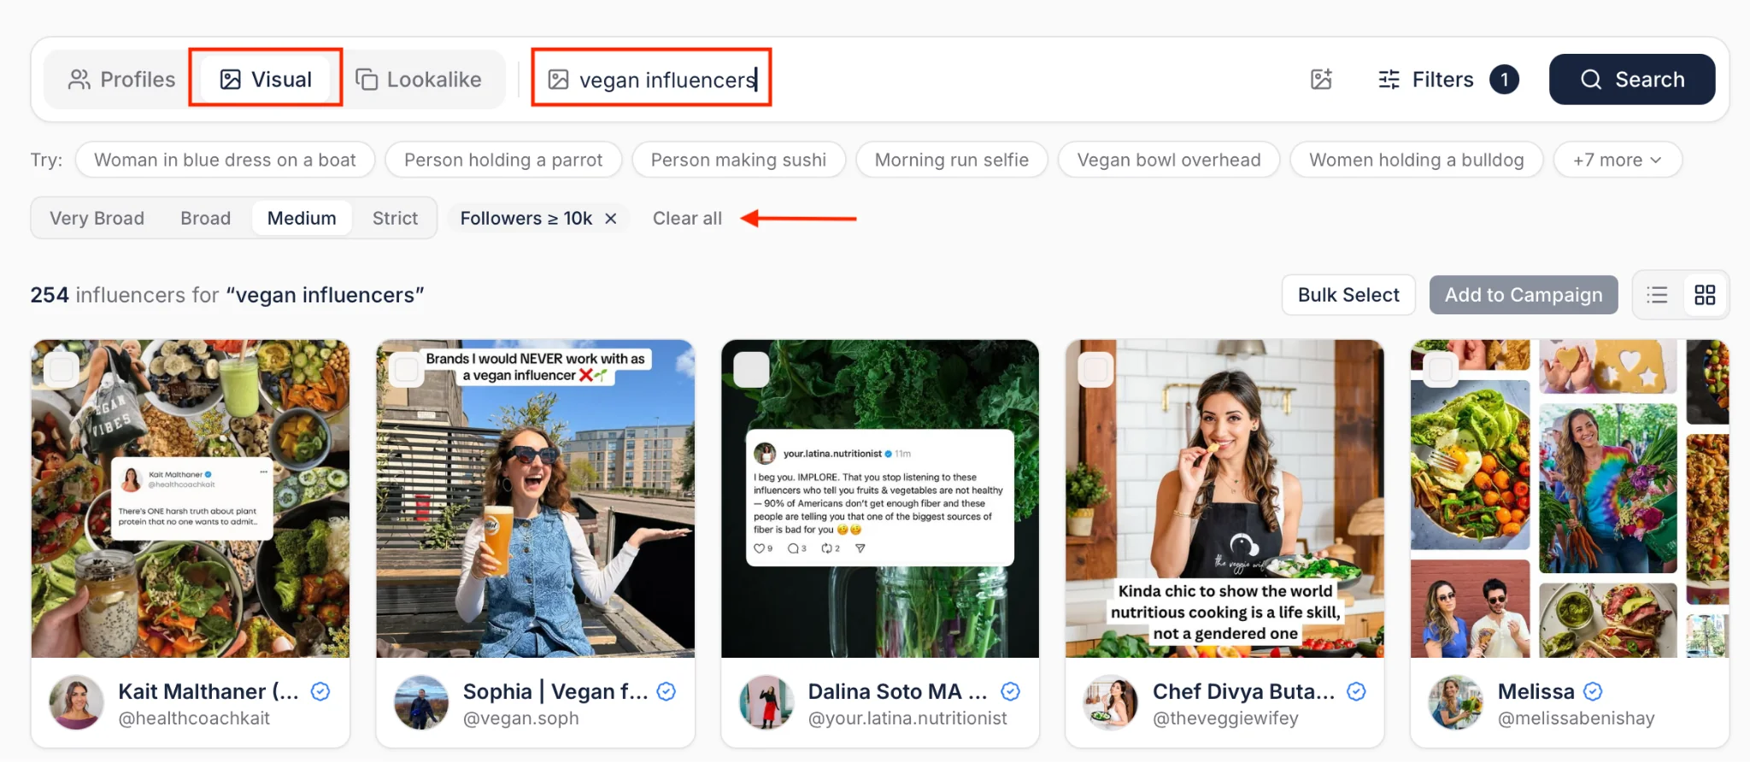Click Add to Campaign button
This screenshot has width=1750, height=762.
point(1524,295)
